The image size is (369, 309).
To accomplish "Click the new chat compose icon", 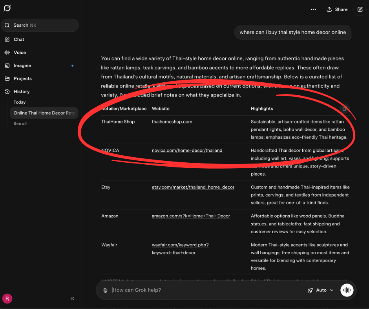I will [x=360, y=9].
